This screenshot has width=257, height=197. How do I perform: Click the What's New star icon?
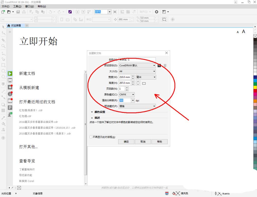10,87
